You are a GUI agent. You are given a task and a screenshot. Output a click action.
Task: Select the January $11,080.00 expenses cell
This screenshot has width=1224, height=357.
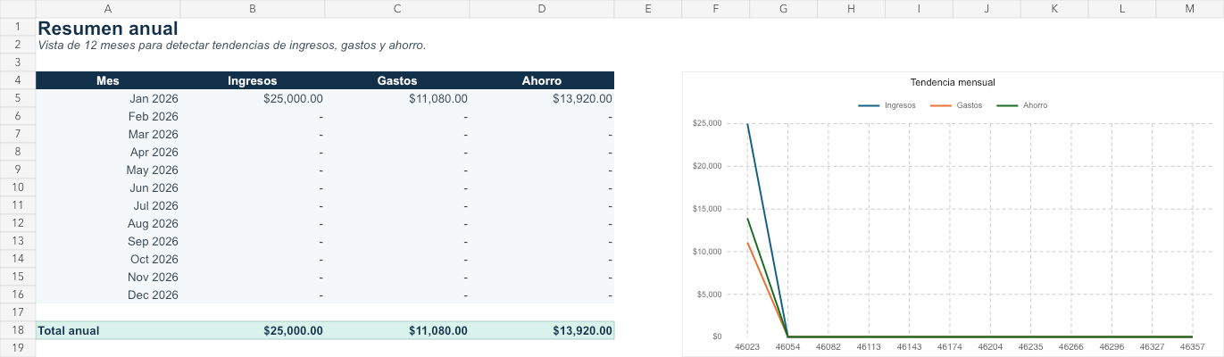tap(397, 98)
